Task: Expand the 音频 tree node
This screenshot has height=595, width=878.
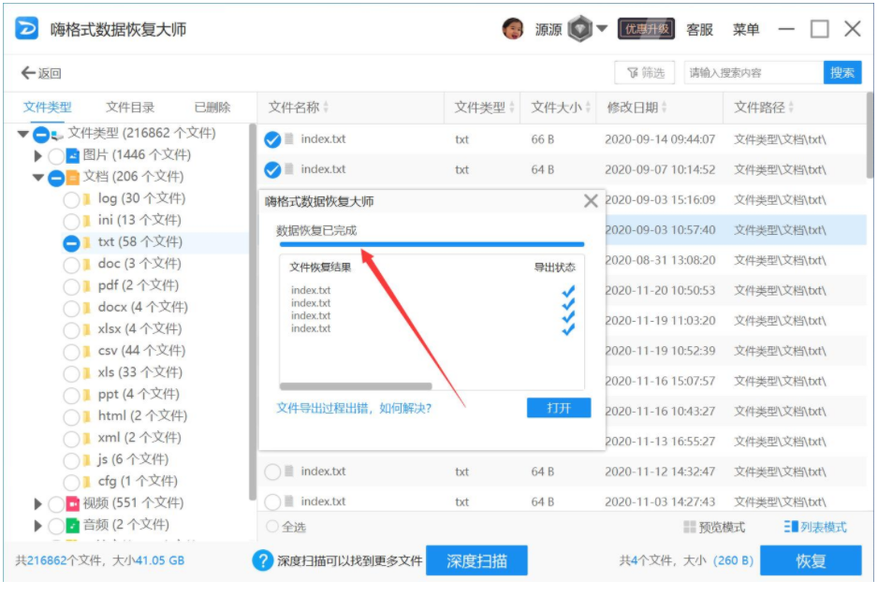Action: click(x=38, y=526)
